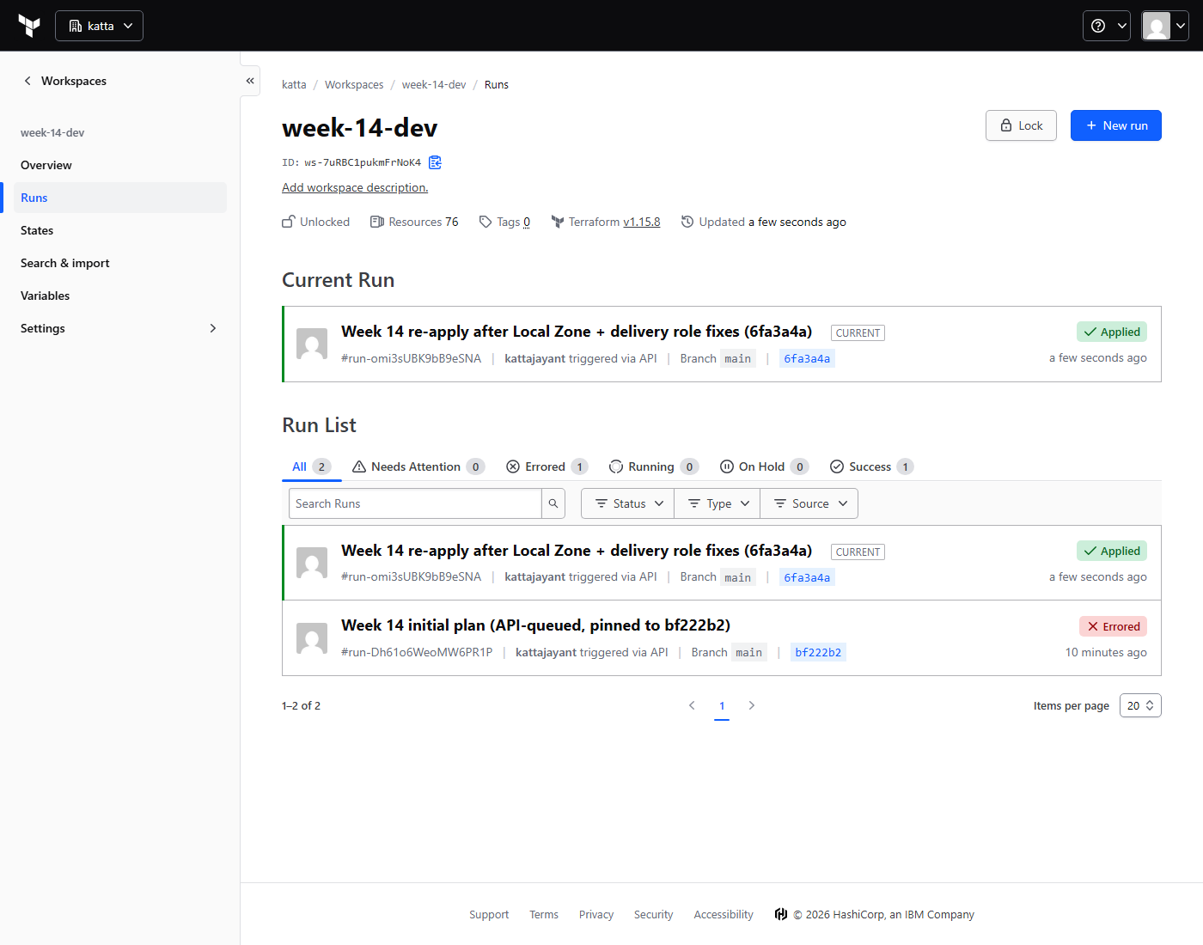The image size is (1203, 945).
Task: Click the Unlocked padlock icon
Action: point(289,222)
